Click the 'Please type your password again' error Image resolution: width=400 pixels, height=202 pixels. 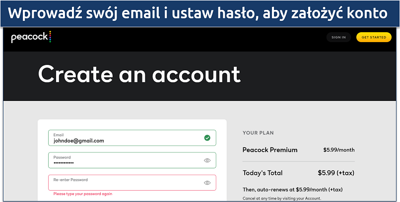click(x=83, y=194)
